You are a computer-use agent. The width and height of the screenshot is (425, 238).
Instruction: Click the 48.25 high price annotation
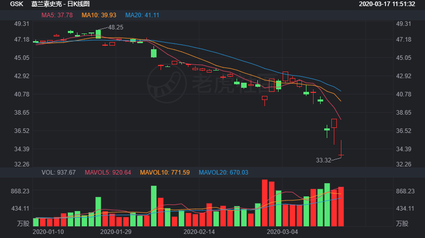115,27
